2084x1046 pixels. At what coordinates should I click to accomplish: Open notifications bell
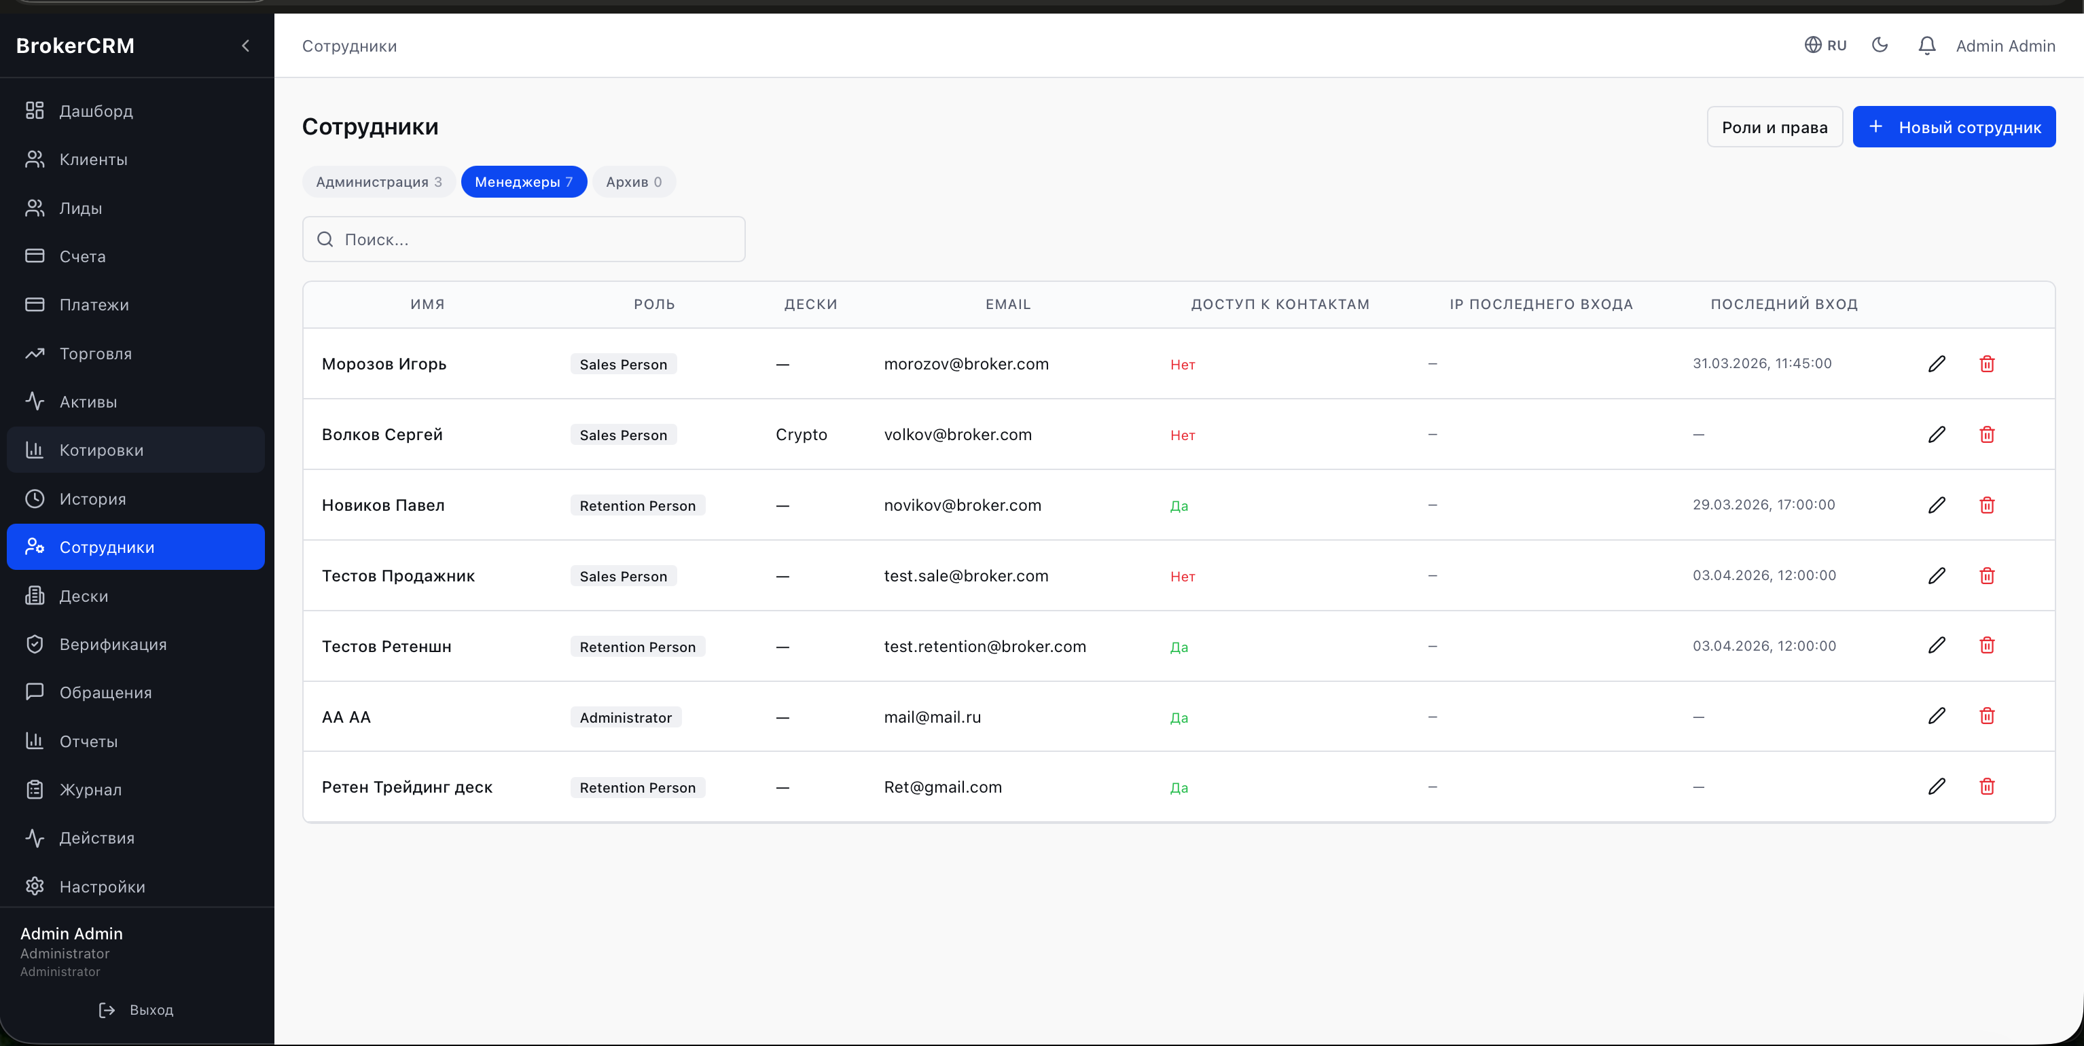point(1926,46)
